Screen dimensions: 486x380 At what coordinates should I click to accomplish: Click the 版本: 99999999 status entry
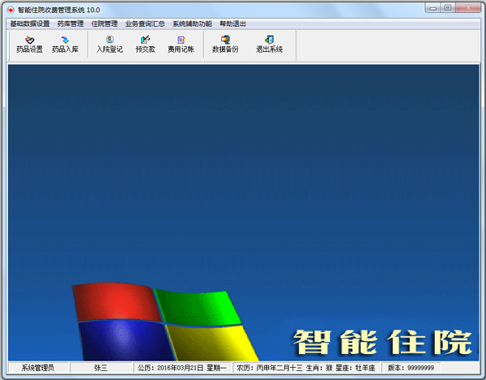(411, 368)
